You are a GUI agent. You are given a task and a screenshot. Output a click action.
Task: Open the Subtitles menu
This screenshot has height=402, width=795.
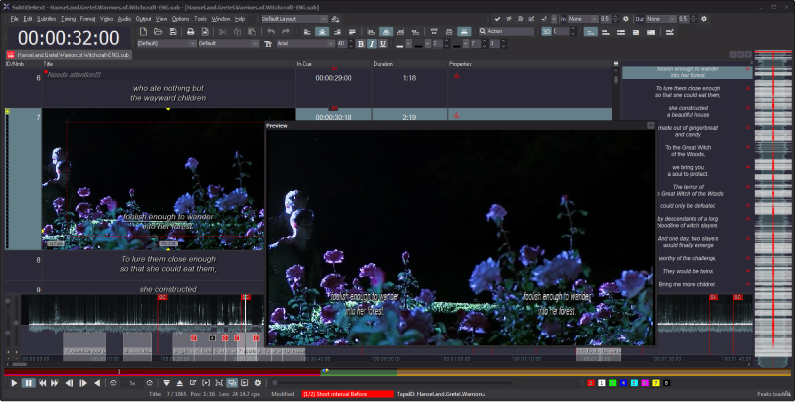point(46,19)
